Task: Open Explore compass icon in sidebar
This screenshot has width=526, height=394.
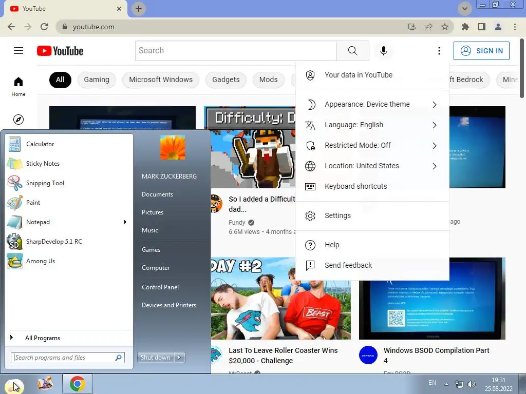Action: point(18,119)
